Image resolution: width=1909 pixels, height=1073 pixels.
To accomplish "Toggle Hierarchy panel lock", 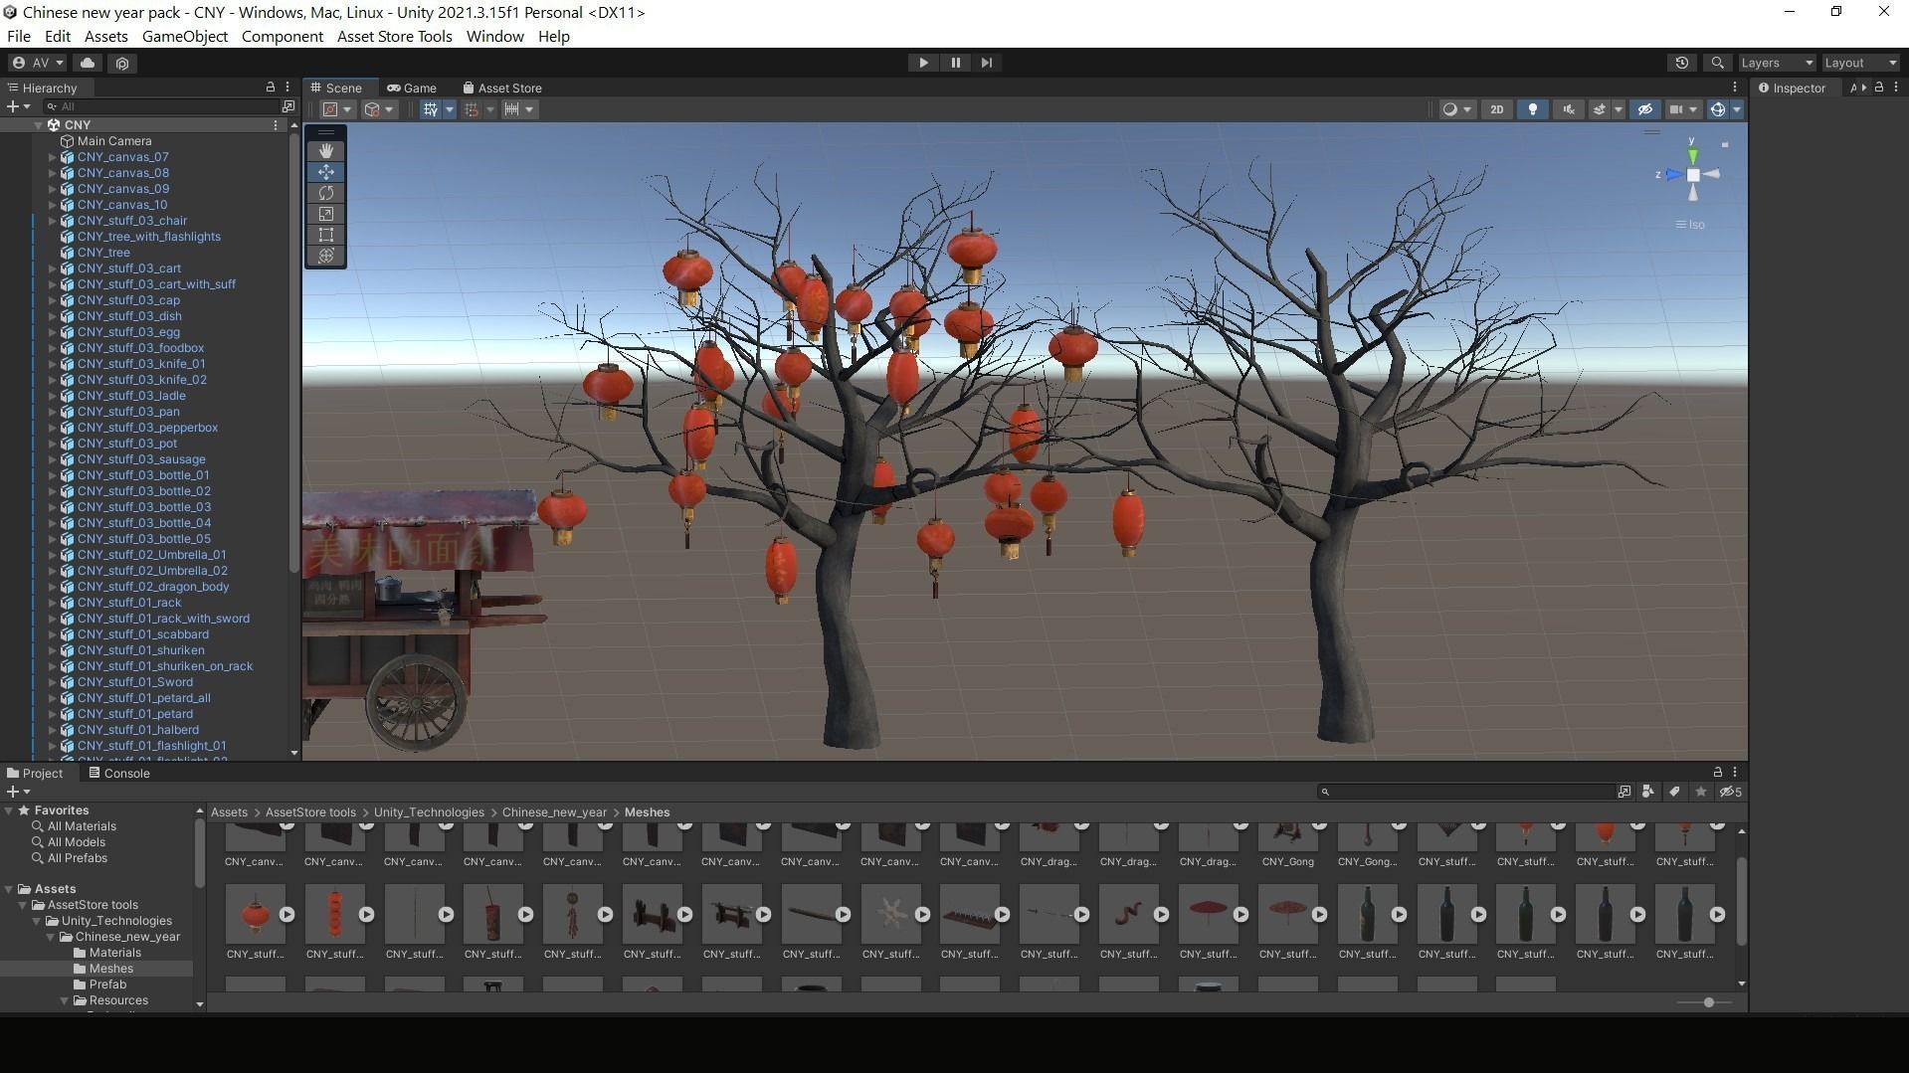I will click(270, 88).
